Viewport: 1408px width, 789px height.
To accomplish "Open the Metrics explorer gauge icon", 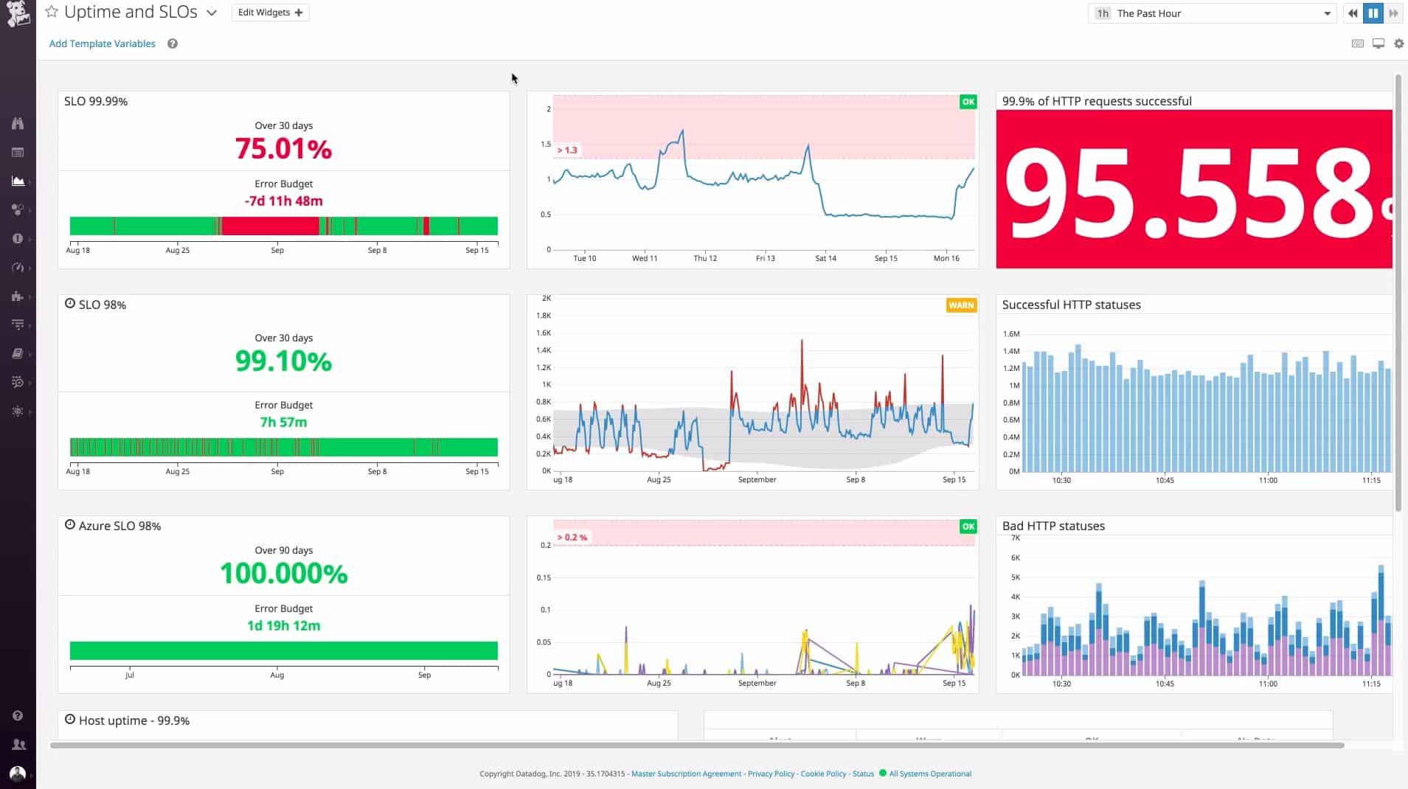I will pyautogui.click(x=18, y=268).
